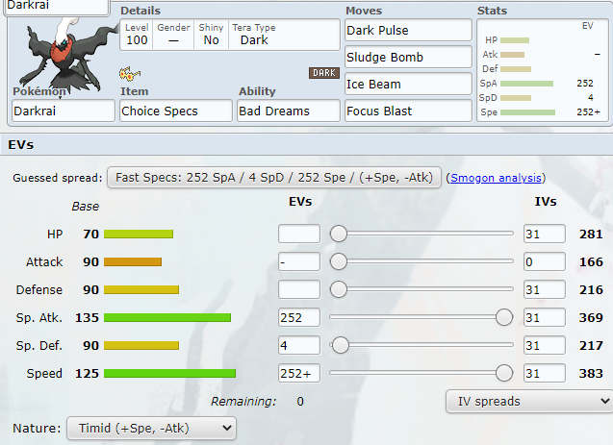Viewport: 613px width, 445px height.
Task: Click the Attack EV slider handle
Action: point(339,261)
